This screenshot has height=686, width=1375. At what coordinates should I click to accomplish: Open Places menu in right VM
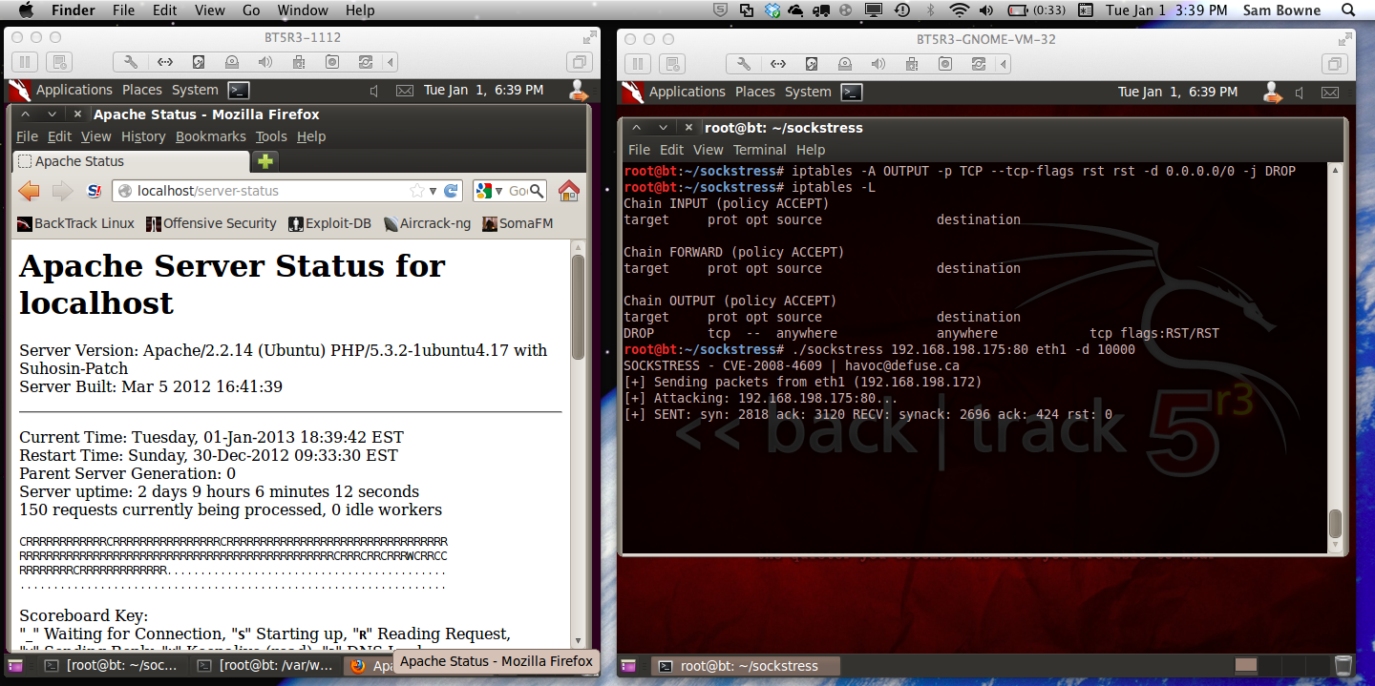[755, 92]
